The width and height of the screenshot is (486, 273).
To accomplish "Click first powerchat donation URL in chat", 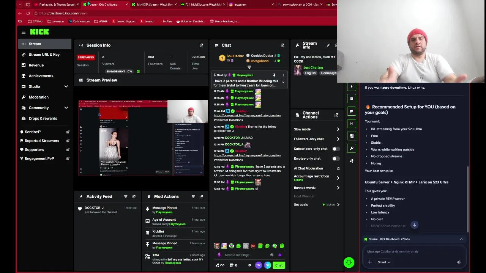I will 247,116.
